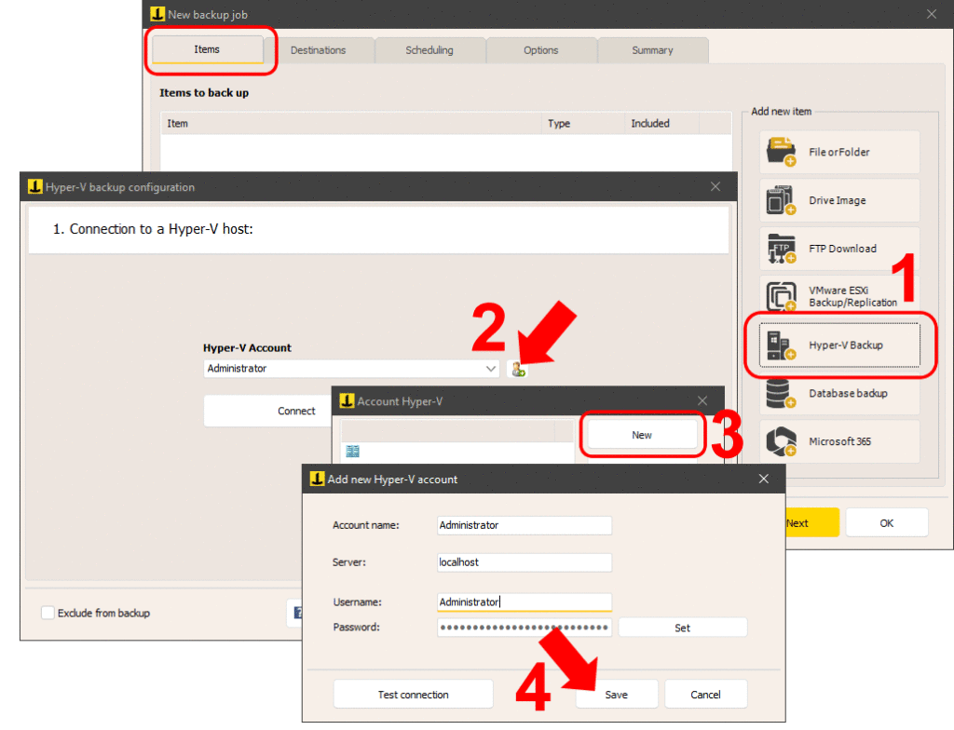The height and width of the screenshot is (730, 954).
Task: Switch to the Scheduling tab
Action: coord(429,50)
